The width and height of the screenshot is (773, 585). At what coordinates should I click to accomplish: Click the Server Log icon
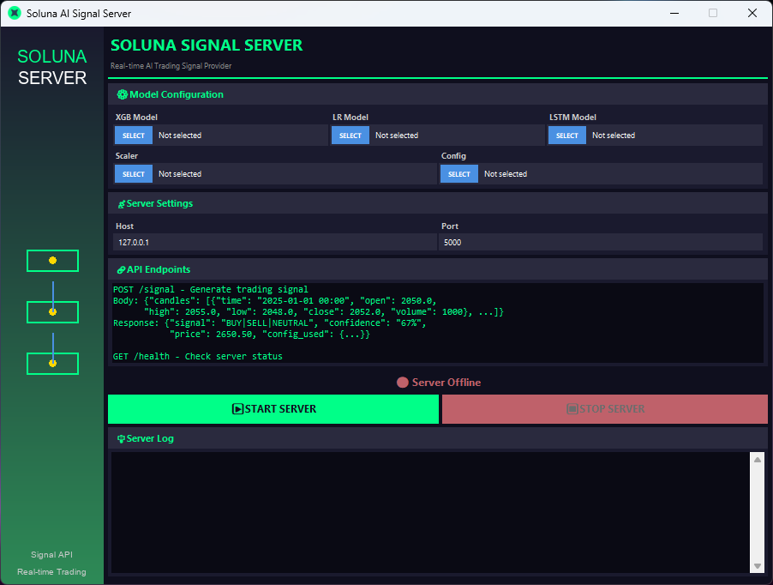click(x=121, y=439)
